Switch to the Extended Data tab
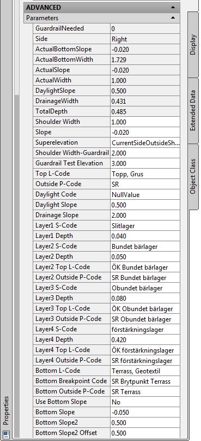This screenshot has height=441, width=201. click(x=193, y=111)
